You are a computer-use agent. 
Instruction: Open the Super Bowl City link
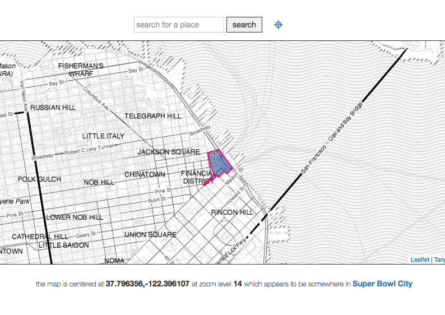[382, 284]
